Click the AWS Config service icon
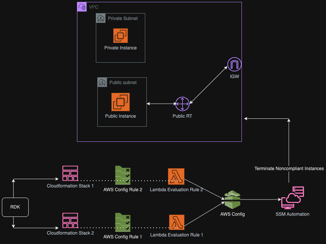The height and width of the screenshot is (244, 326). (232, 200)
